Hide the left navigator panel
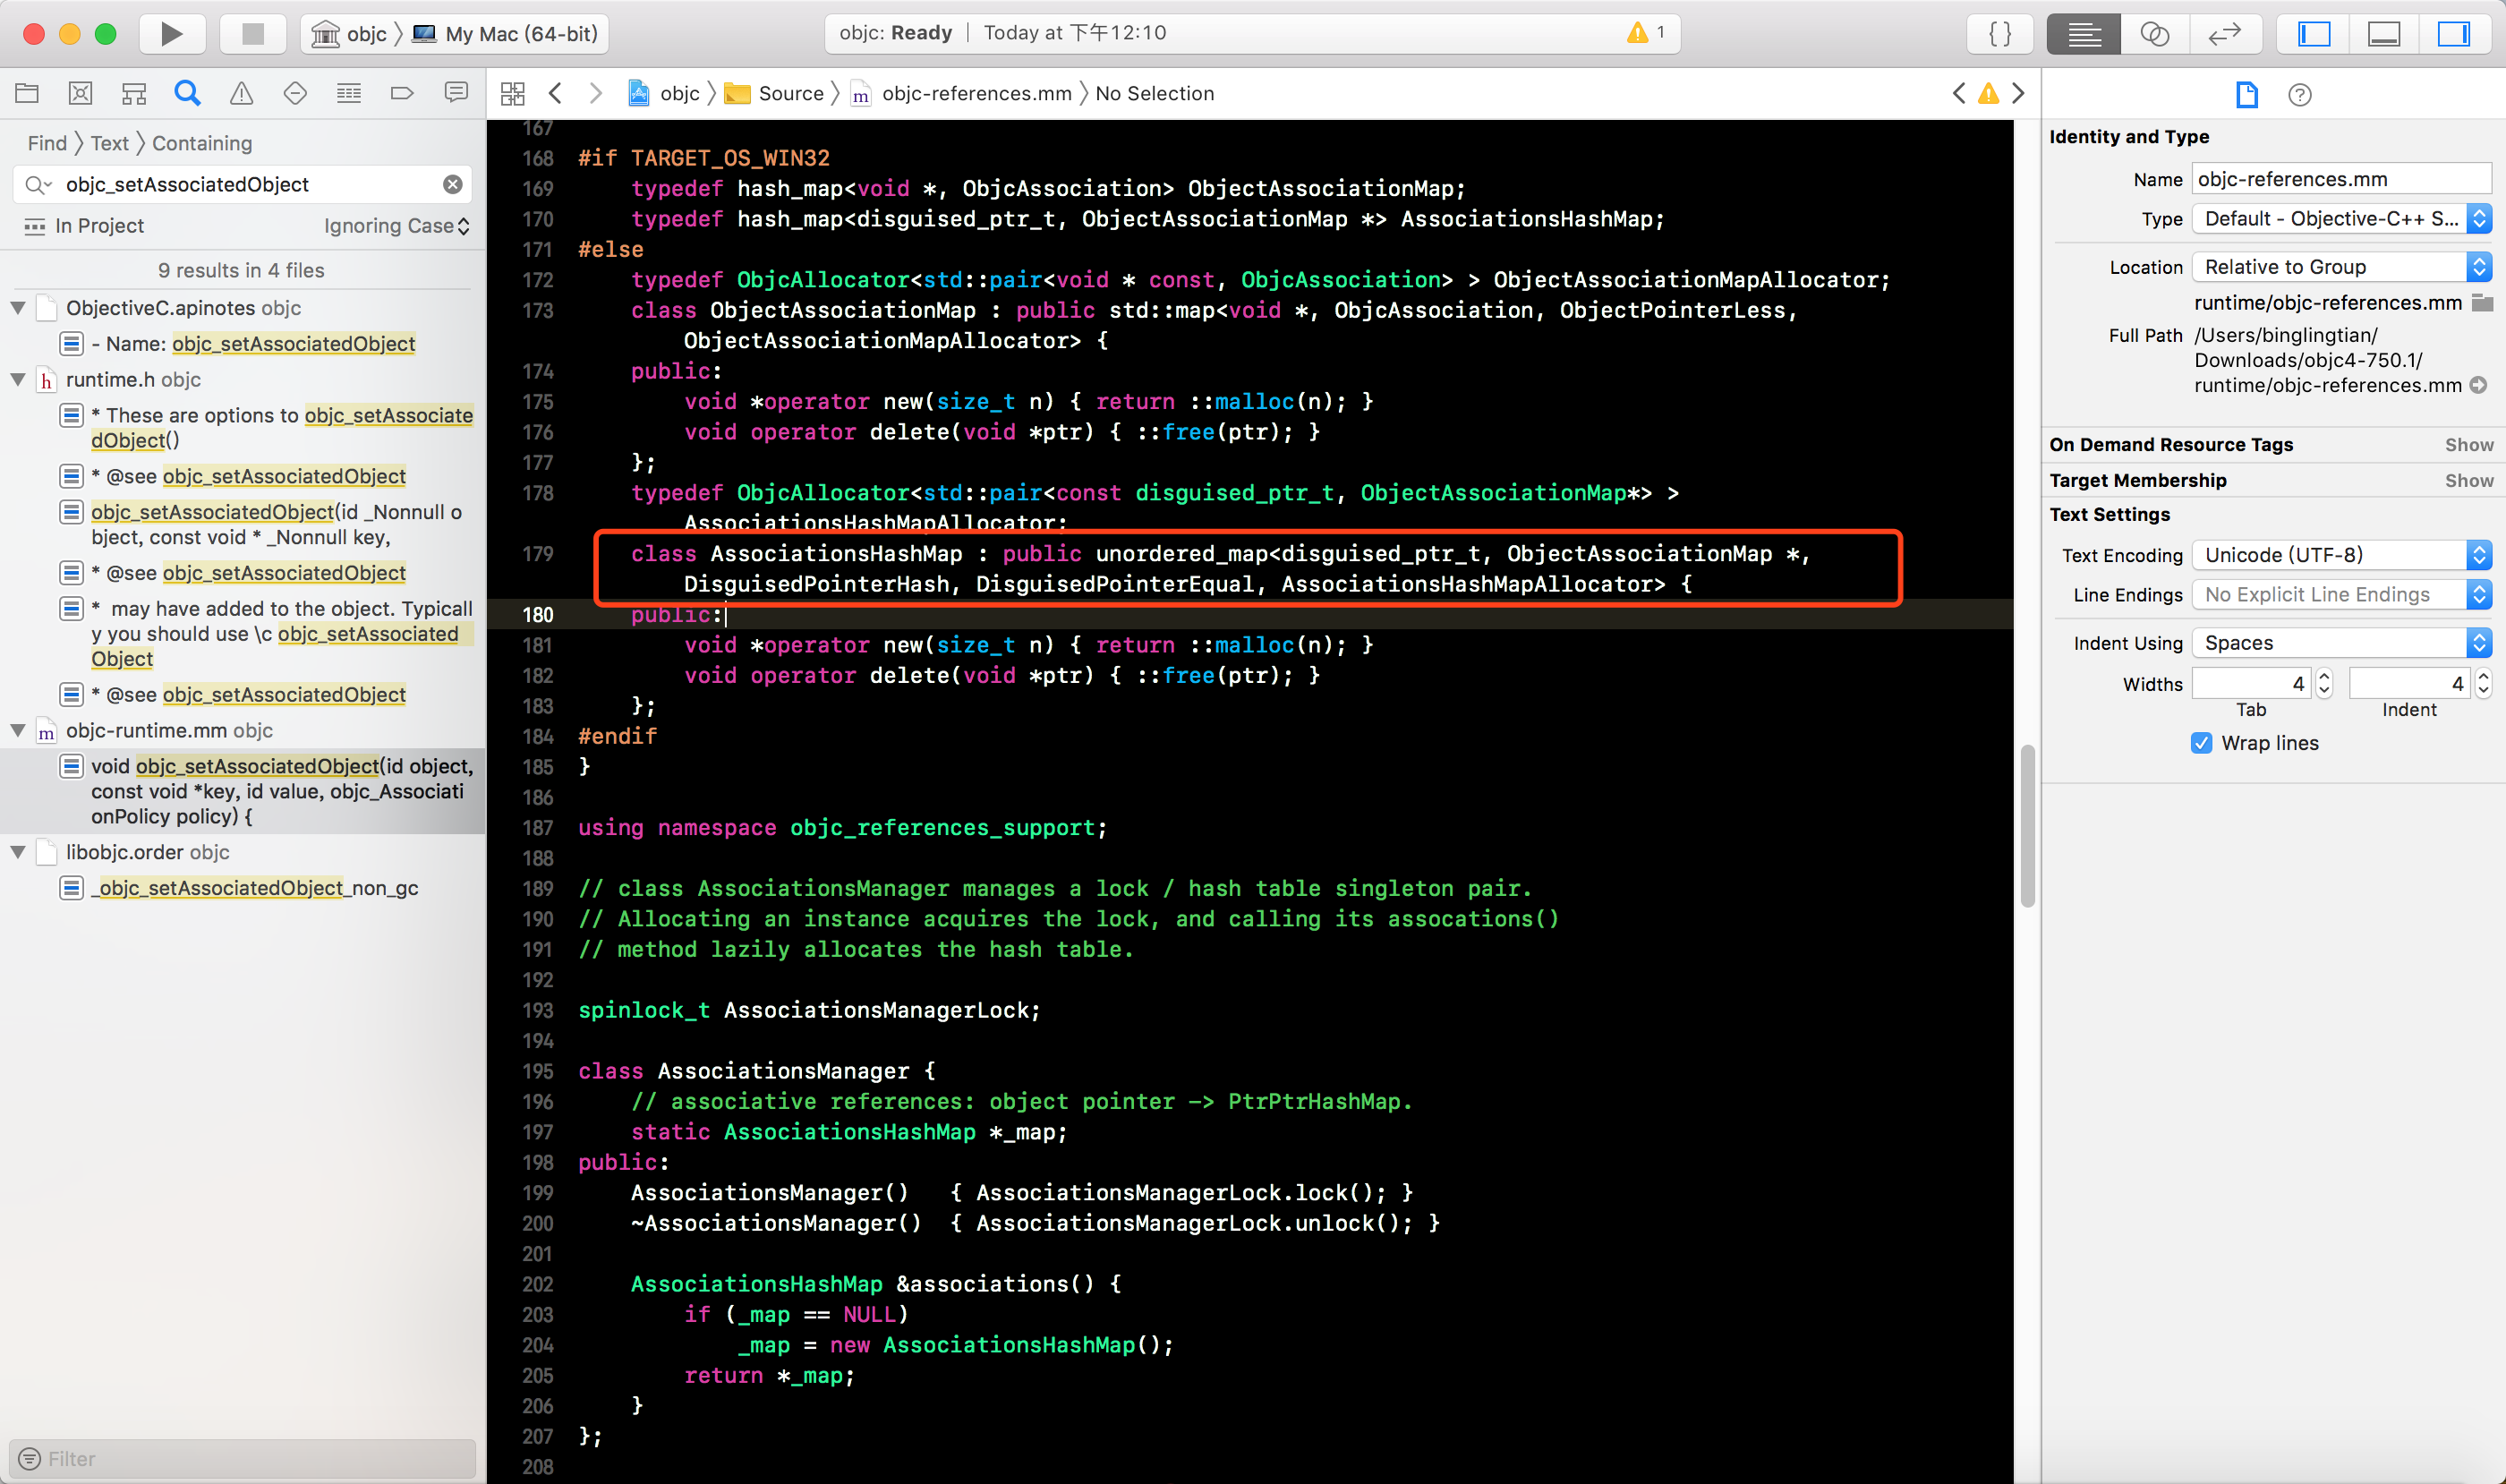Screen dimensions: 2506x1484 click(2314, 33)
